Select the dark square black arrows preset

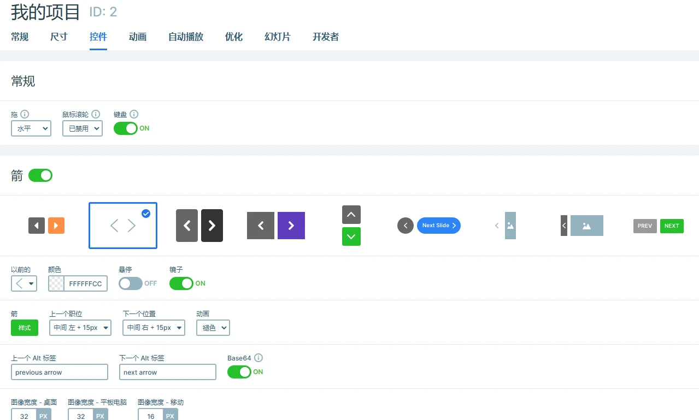(x=199, y=225)
